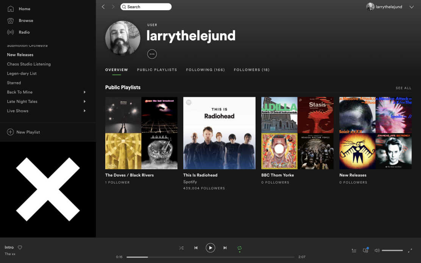The height and width of the screenshot is (263, 421).
Task: Open the Browse section icon
Action: (11, 21)
